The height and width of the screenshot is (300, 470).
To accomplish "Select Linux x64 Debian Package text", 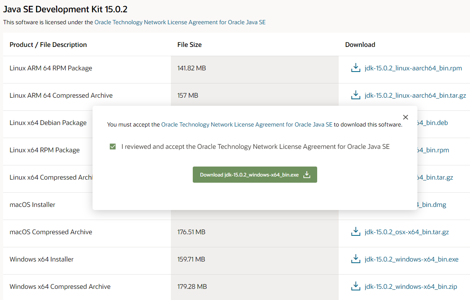I will [x=48, y=123].
